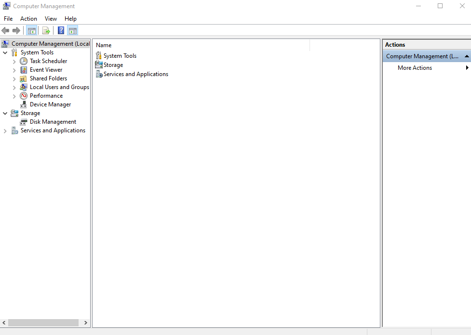This screenshot has height=335, width=471.
Task: Open More Actions in the Actions pane
Action: coord(414,67)
